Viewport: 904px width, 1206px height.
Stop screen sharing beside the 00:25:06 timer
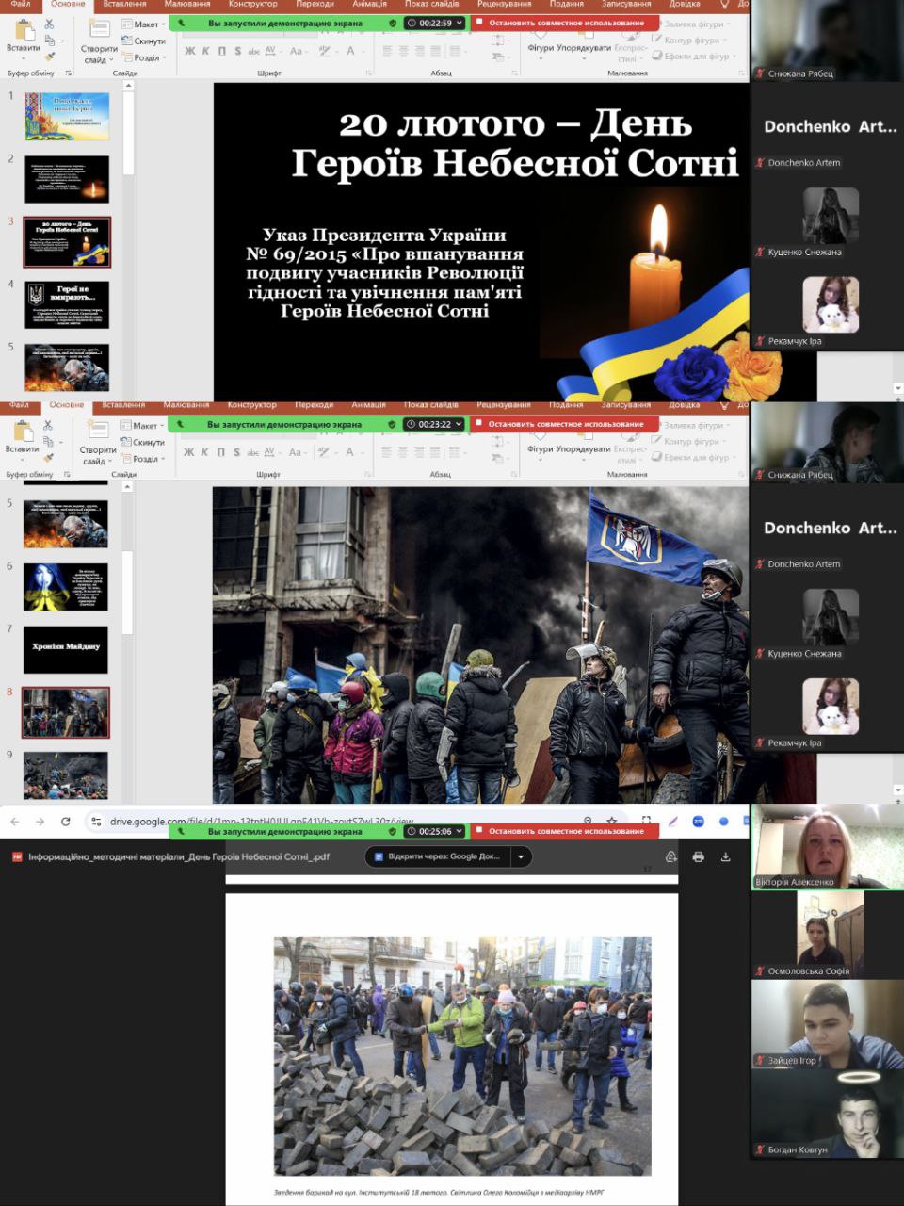565,831
